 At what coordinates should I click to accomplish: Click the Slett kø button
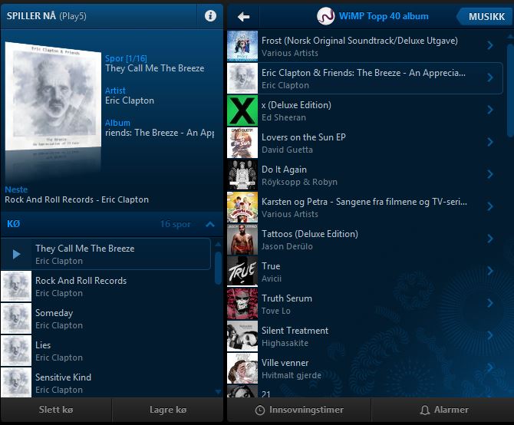click(x=56, y=410)
